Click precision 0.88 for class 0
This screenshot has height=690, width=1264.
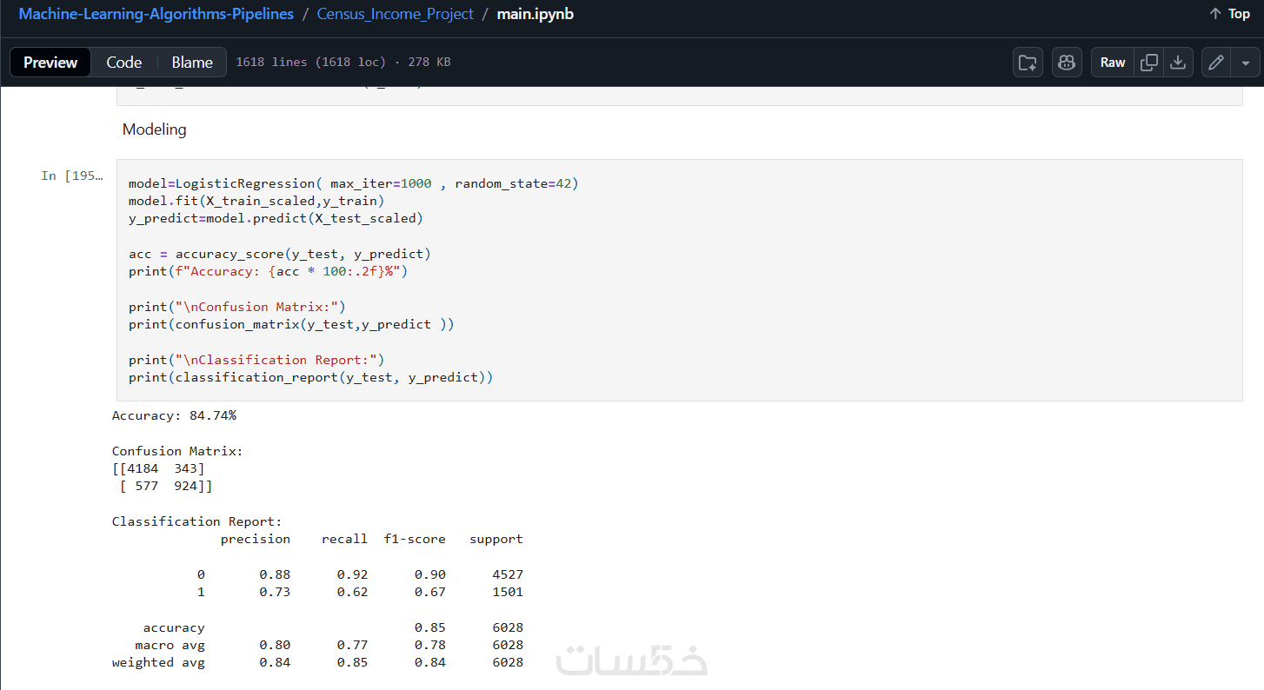275,574
